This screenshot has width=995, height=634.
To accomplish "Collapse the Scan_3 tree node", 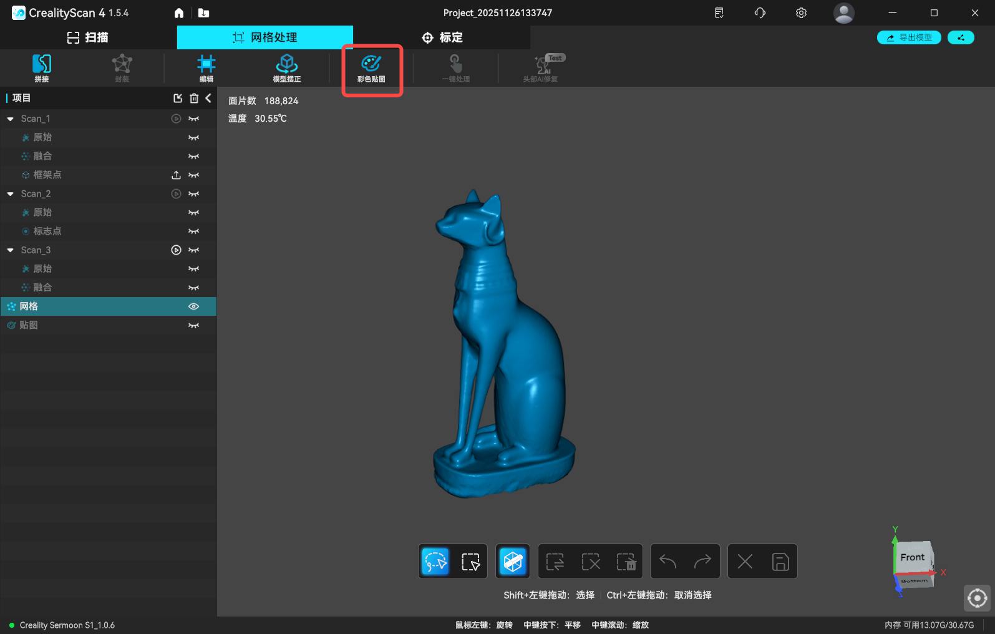I will (x=11, y=250).
